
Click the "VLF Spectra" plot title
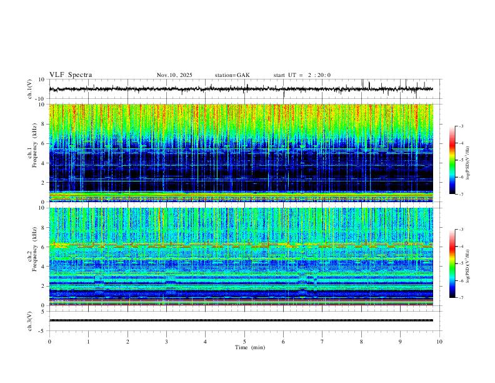pyautogui.click(x=71, y=75)
